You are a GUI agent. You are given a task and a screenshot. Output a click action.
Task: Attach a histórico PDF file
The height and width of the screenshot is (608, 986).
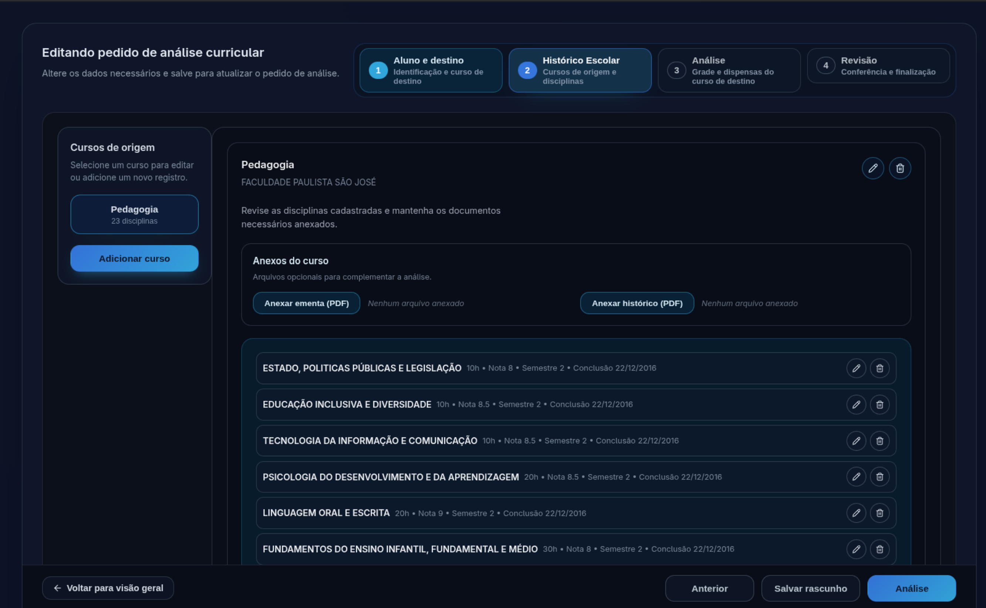click(x=636, y=303)
